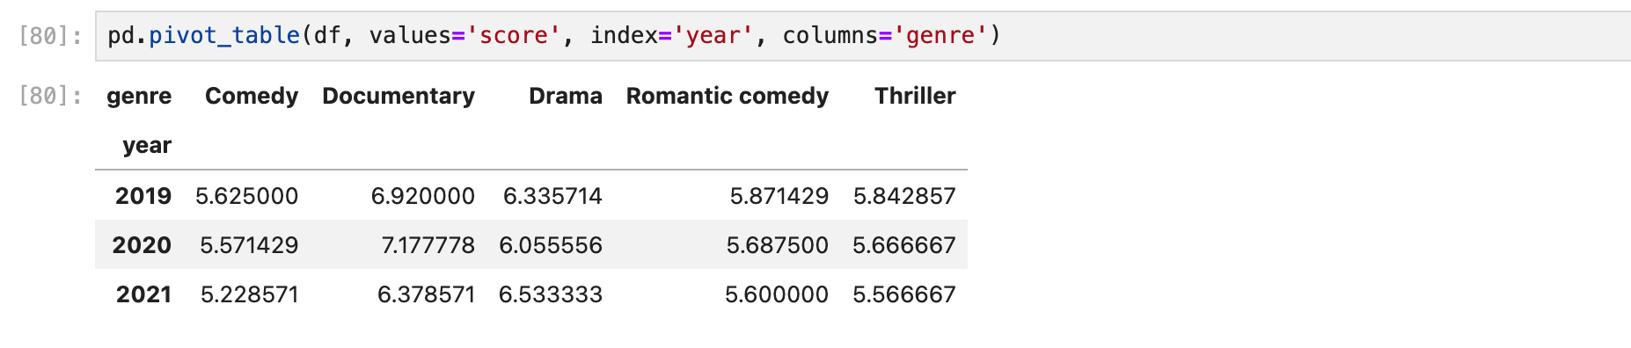Click the value 5.571429
1631x348 pixels.
tap(249, 244)
